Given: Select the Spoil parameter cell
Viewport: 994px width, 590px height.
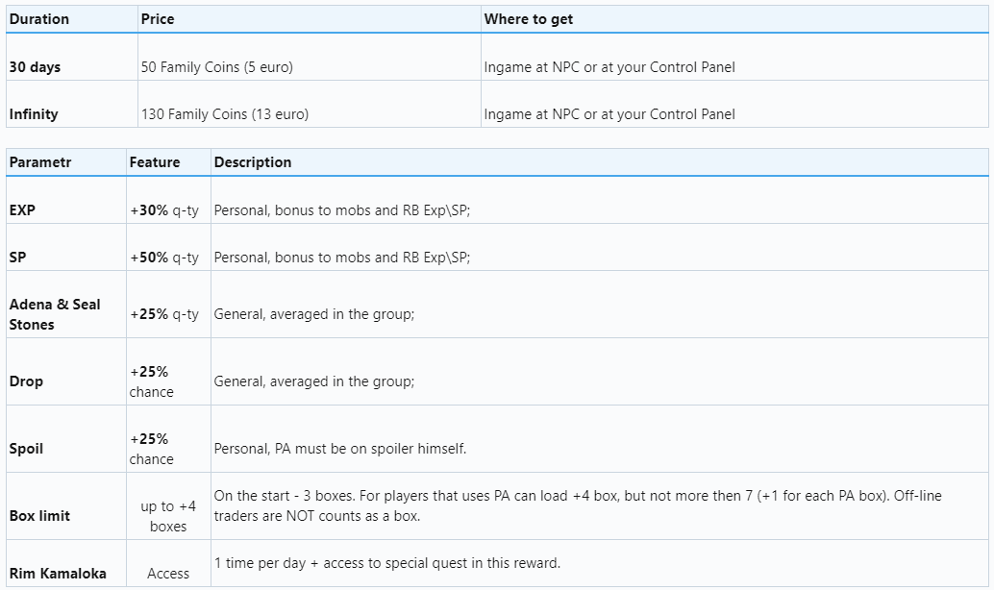Looking at the screenshot, I should 26,449.
